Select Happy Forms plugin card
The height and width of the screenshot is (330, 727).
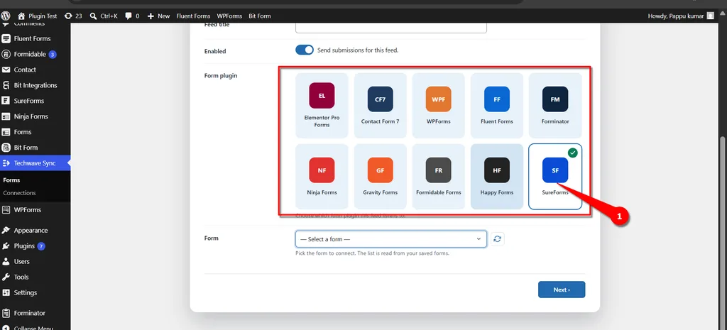496,177
